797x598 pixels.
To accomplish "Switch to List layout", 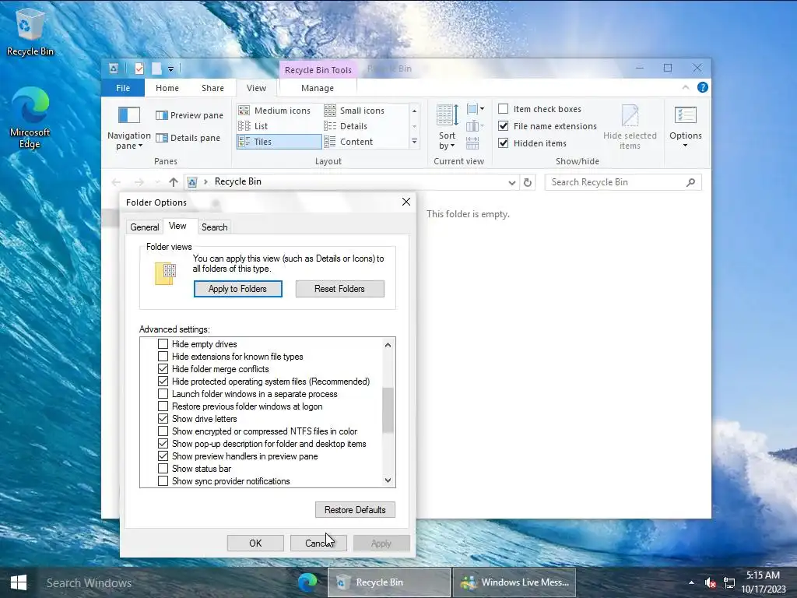I will coord(253,126).
